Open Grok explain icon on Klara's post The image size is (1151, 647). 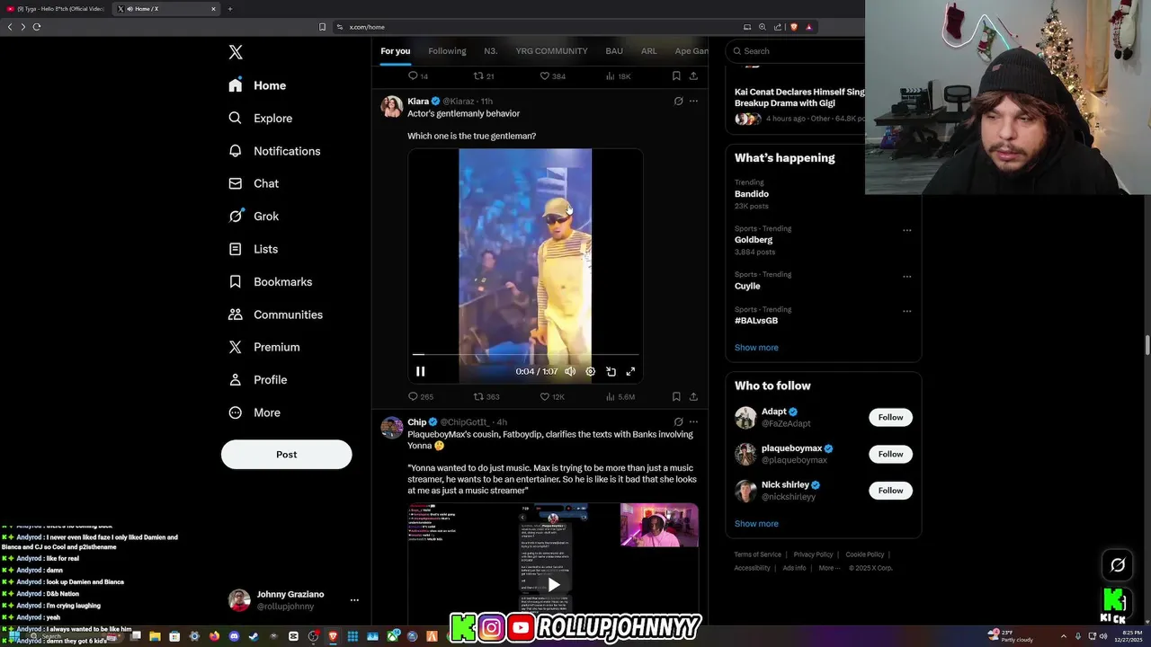(678, 102)
